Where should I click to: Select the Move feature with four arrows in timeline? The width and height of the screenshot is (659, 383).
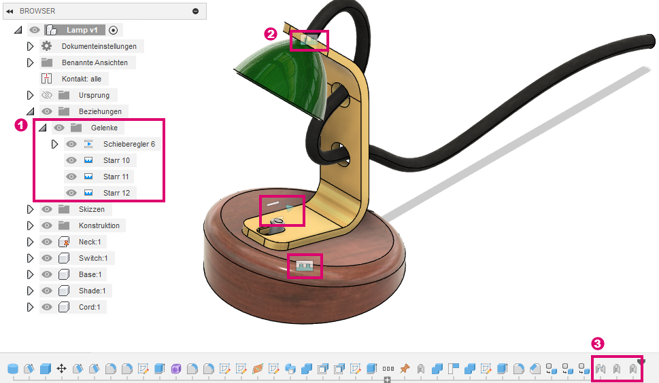(x=61, y=369)
